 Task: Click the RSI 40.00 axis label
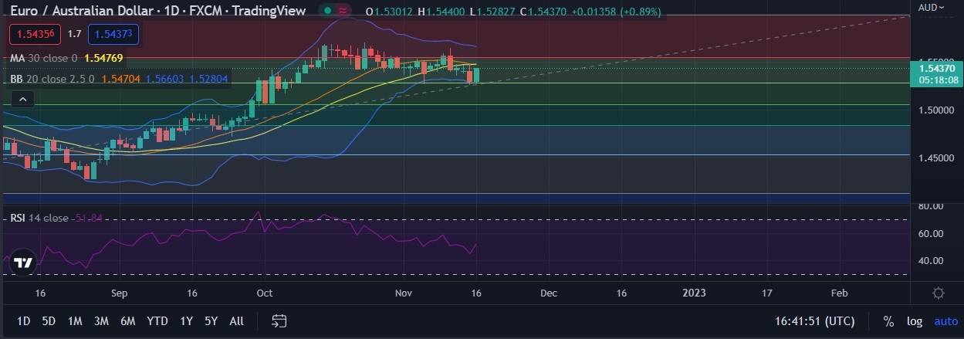(930, 260)
